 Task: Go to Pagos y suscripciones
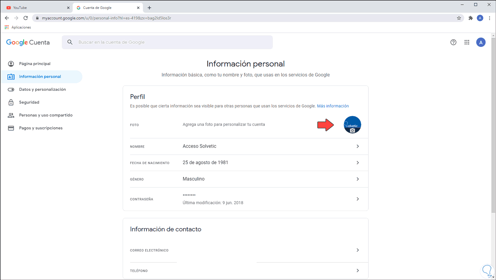click(41, 128)
